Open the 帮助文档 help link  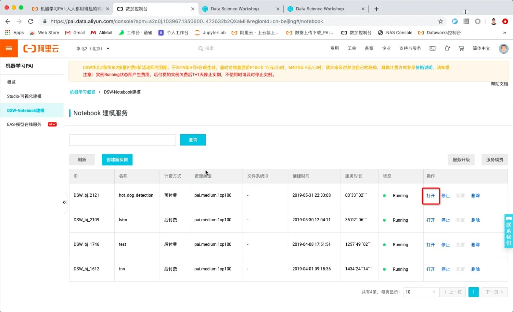tap(499, 84)
